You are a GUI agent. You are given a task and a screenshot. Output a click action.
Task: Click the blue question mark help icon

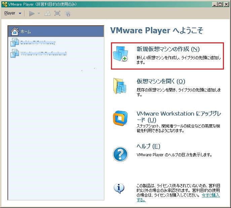point(120,154)
